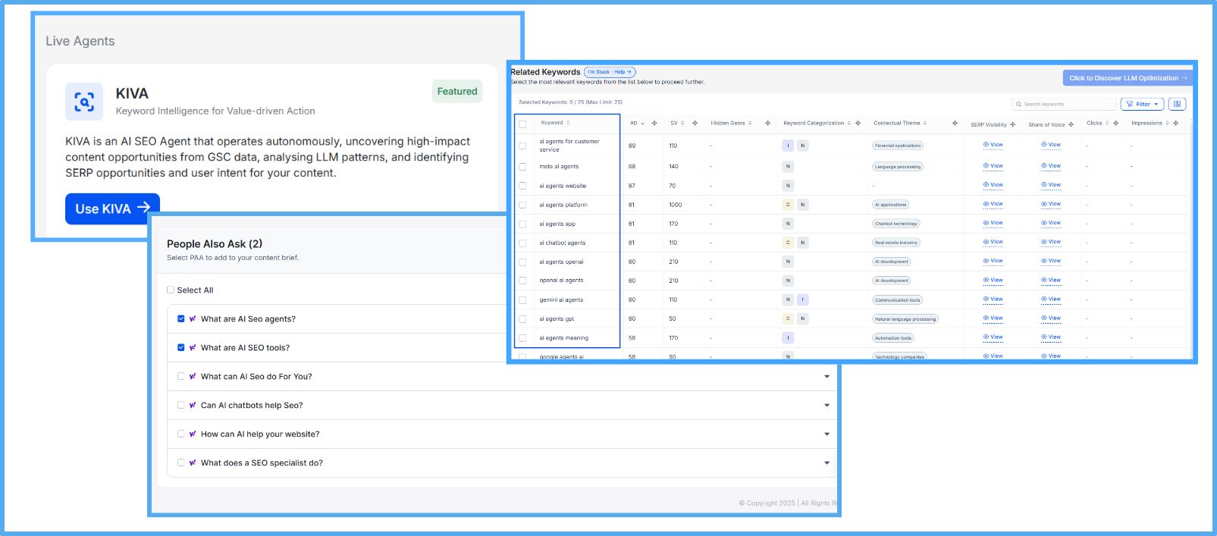Click the move handle beside Share of Voice

click(x=1071, y=124)
